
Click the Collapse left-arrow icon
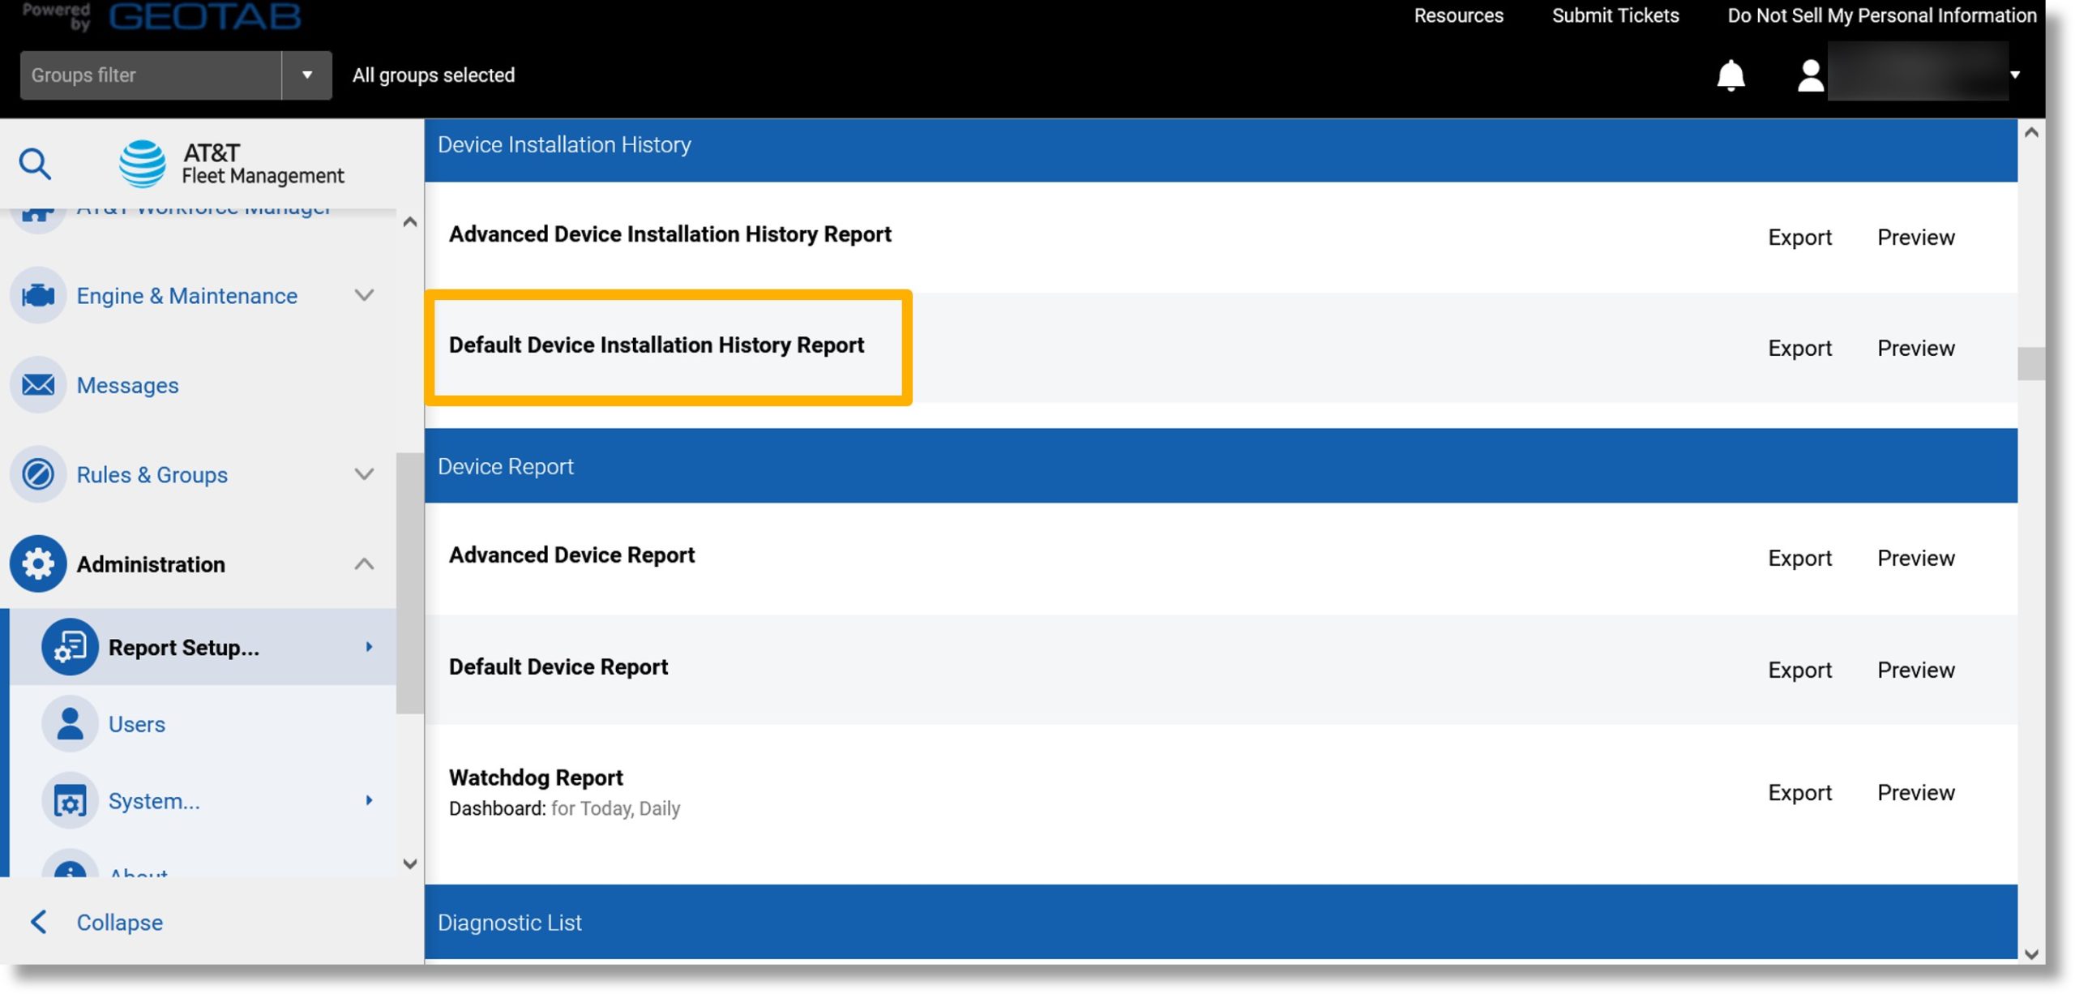(x=38, y=922)
